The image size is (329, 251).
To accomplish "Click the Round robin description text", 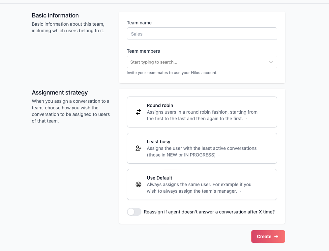I will pyautogui.click(x=202, y=115).
